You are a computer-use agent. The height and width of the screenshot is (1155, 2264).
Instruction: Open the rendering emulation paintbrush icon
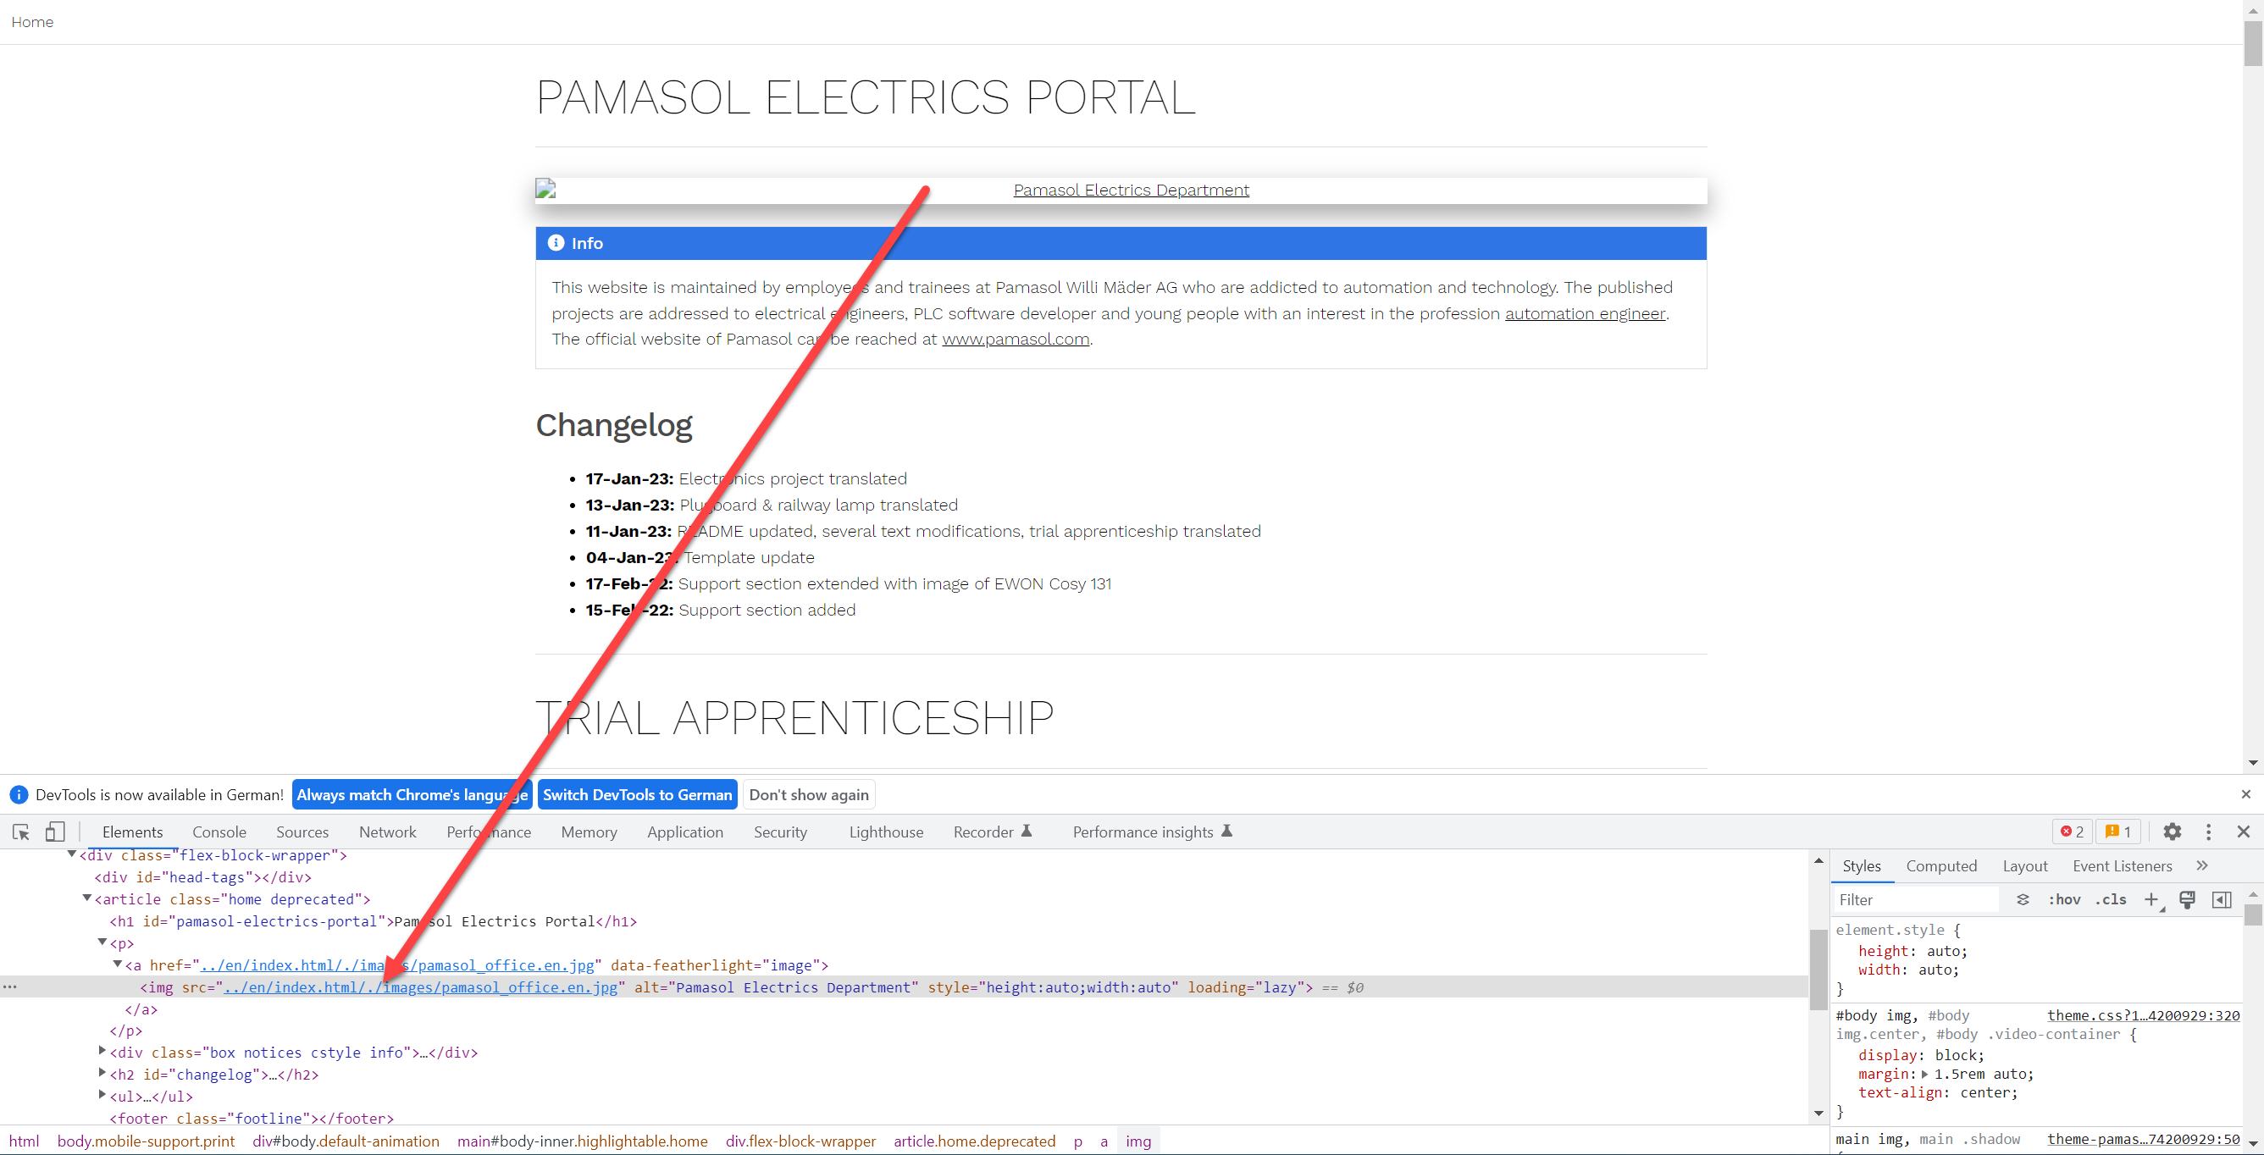tap(2187, 899)
